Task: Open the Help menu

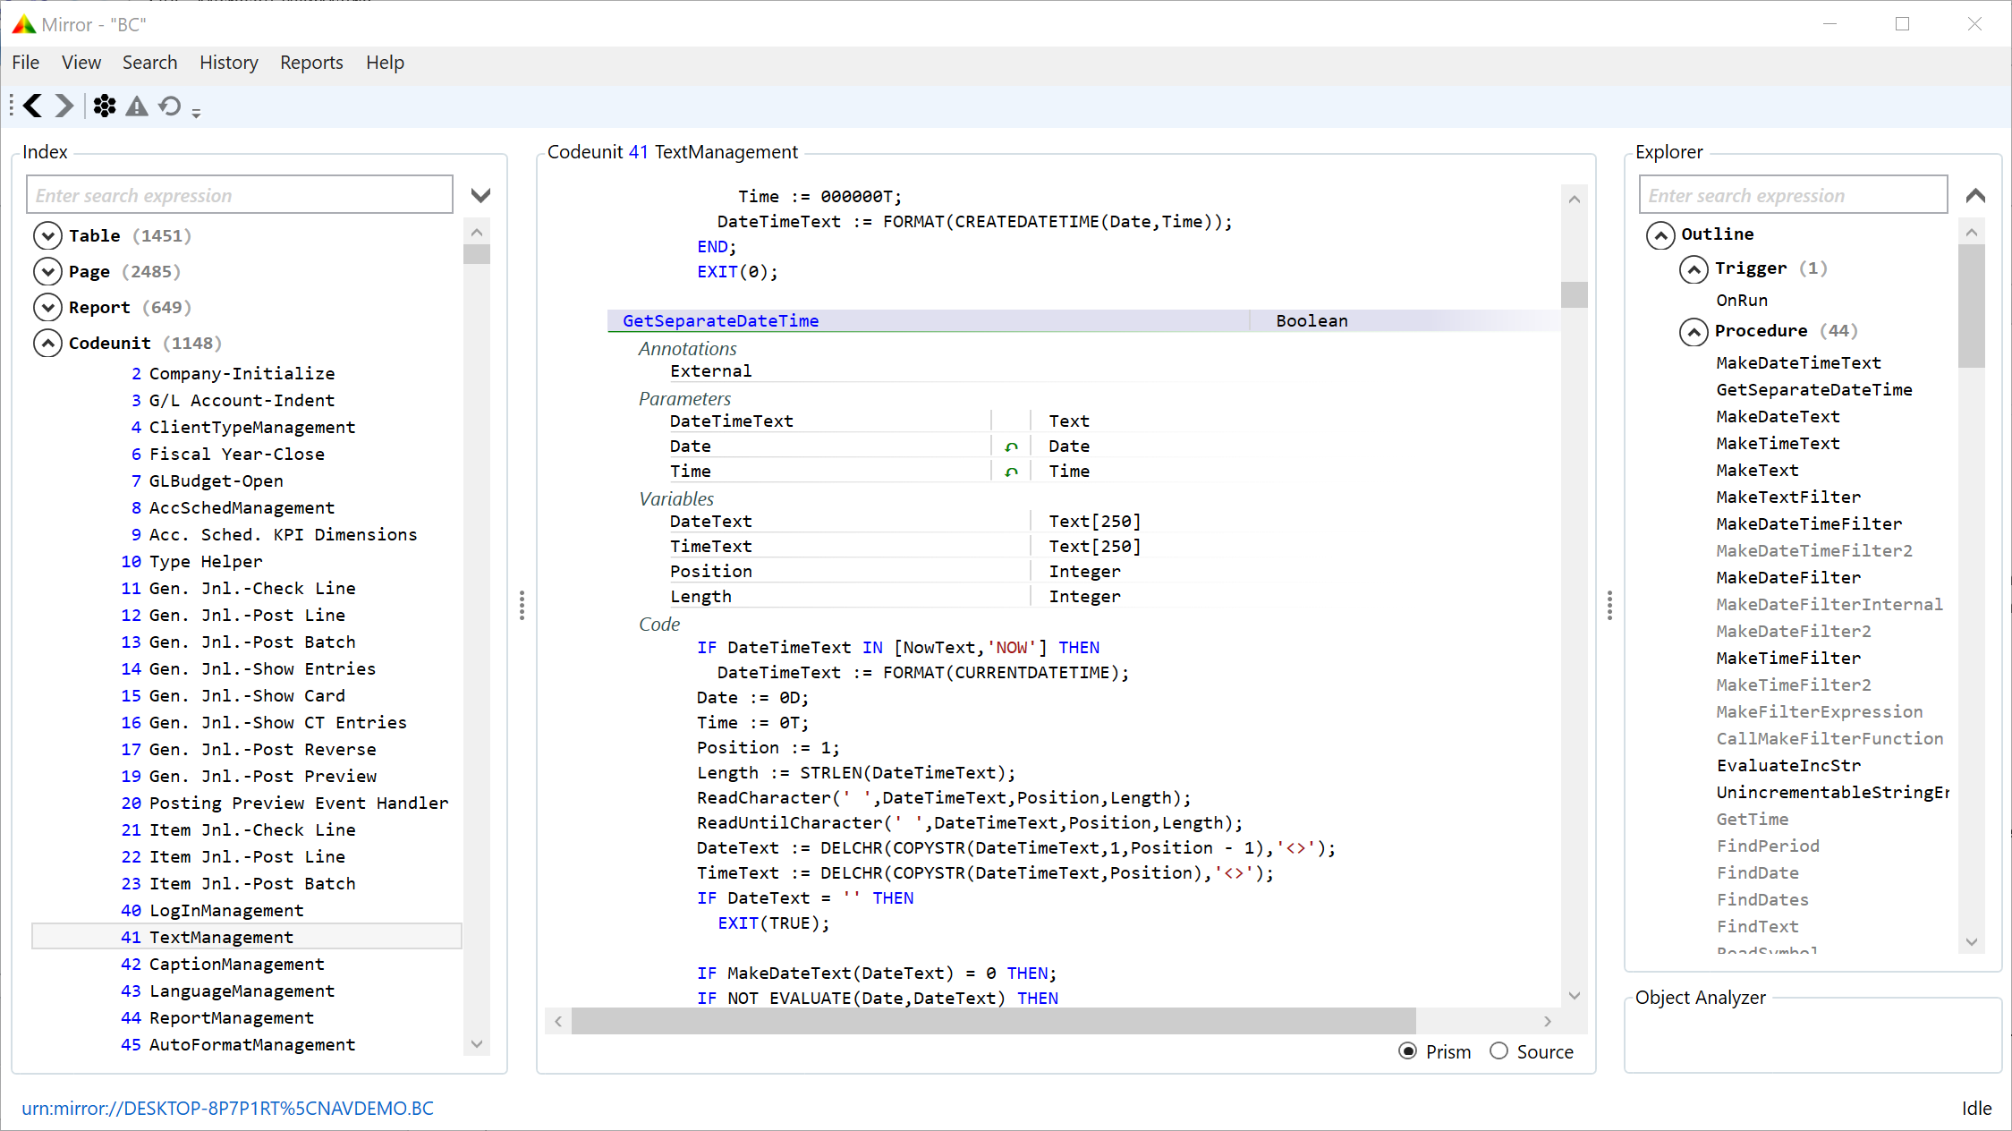Action: coord(385,63)
